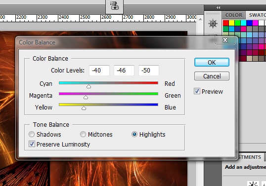Collapse panels with the double-arrow icon
The width and height of the screenshot is (266, 186).
pyautogui.click(x=219, y=7)
